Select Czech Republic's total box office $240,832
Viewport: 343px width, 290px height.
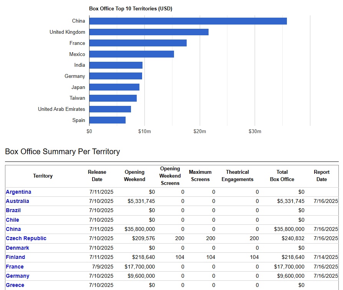pyautogui.click(x=293, y=238)
